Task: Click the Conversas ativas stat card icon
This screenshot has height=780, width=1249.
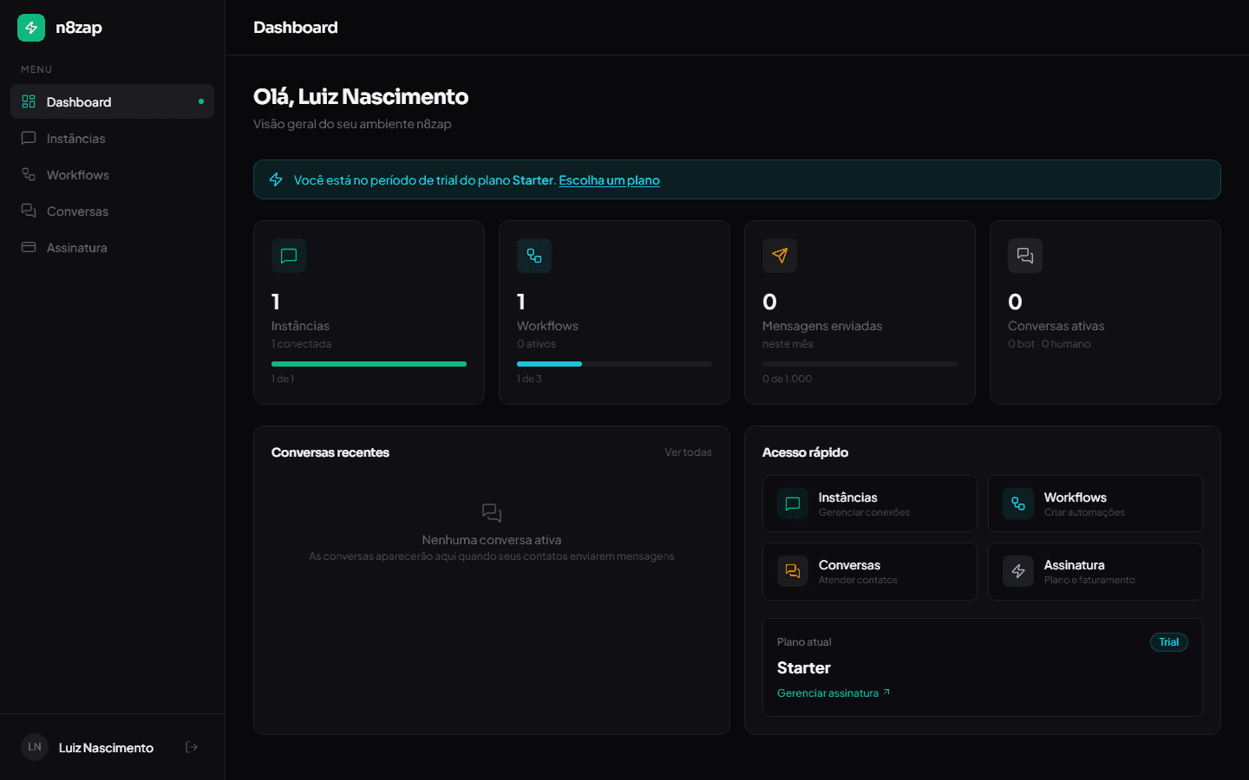Action: (x=1024, y=255)
